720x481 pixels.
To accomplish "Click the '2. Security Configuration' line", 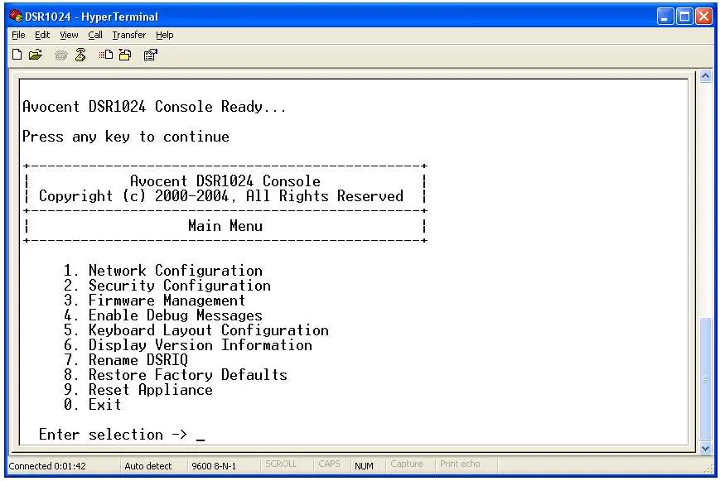I will (167, 285).
